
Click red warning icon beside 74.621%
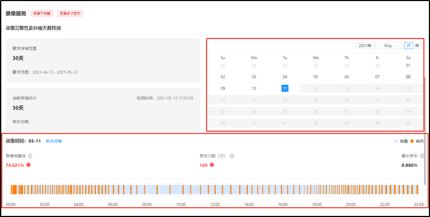click(29, 165)
